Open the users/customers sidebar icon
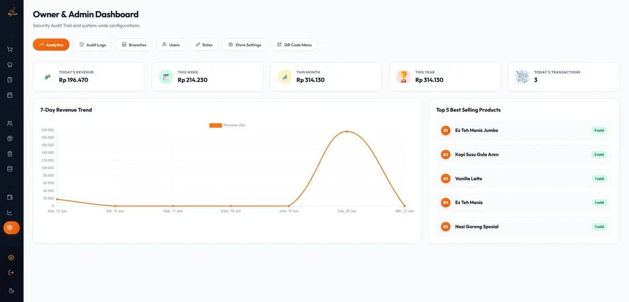Screen dimensions: 629x302 click(x=10, y=123)
